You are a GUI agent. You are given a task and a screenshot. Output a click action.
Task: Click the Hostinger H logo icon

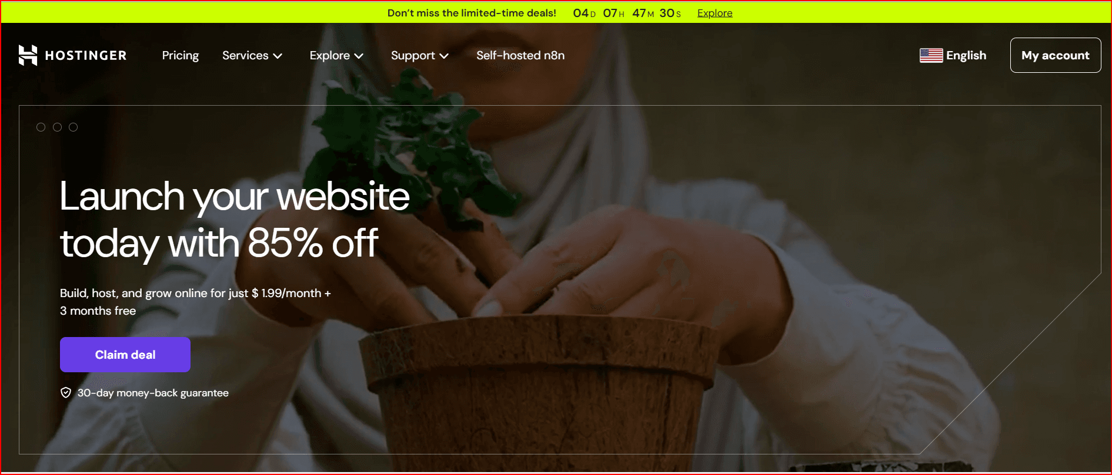pyautogui.click(x=28, y=55)
